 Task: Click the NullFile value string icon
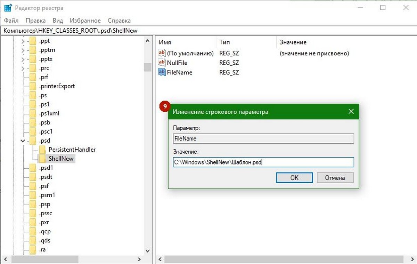(162, 63)
